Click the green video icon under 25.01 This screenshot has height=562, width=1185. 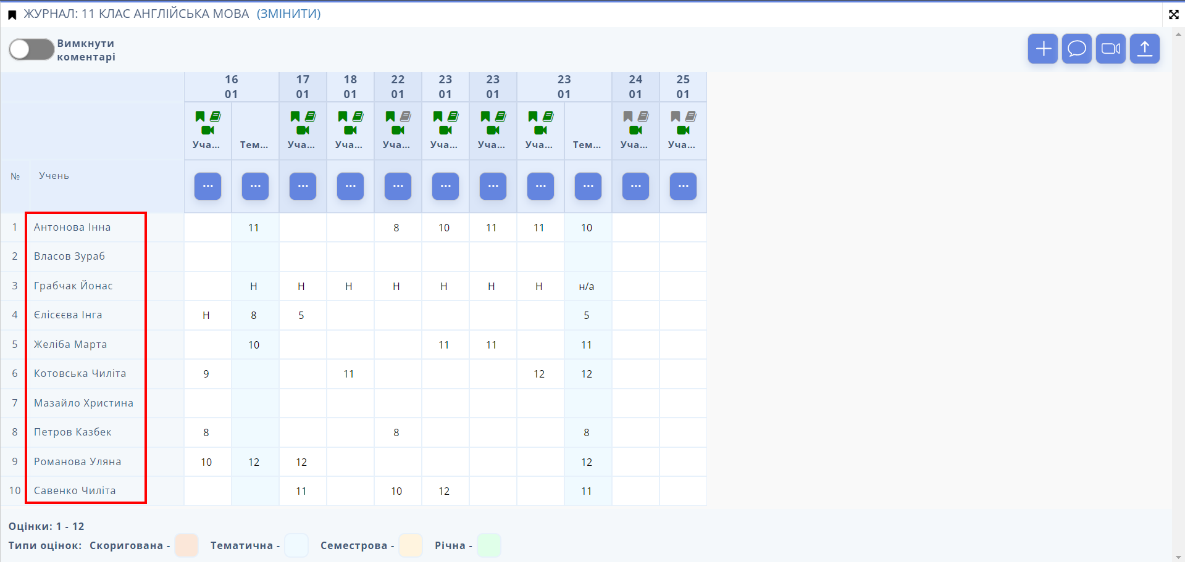pos(683,130)
